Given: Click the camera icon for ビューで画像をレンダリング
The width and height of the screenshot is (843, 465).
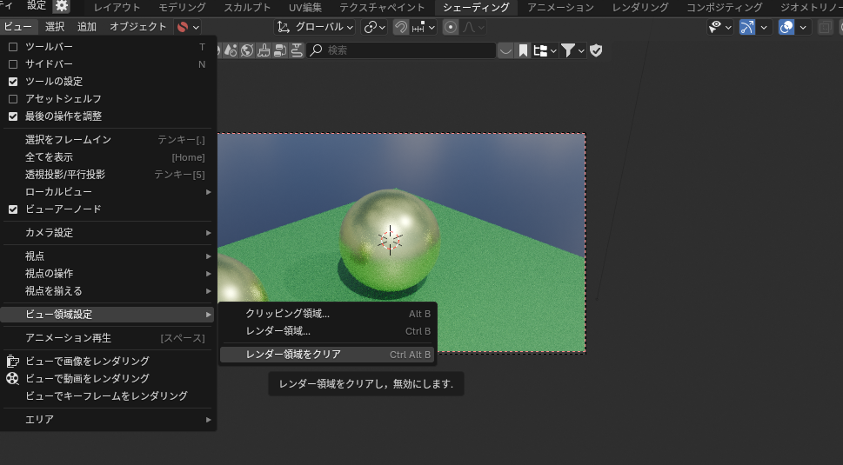Looking at the screenshot, I should click(12, 361).
